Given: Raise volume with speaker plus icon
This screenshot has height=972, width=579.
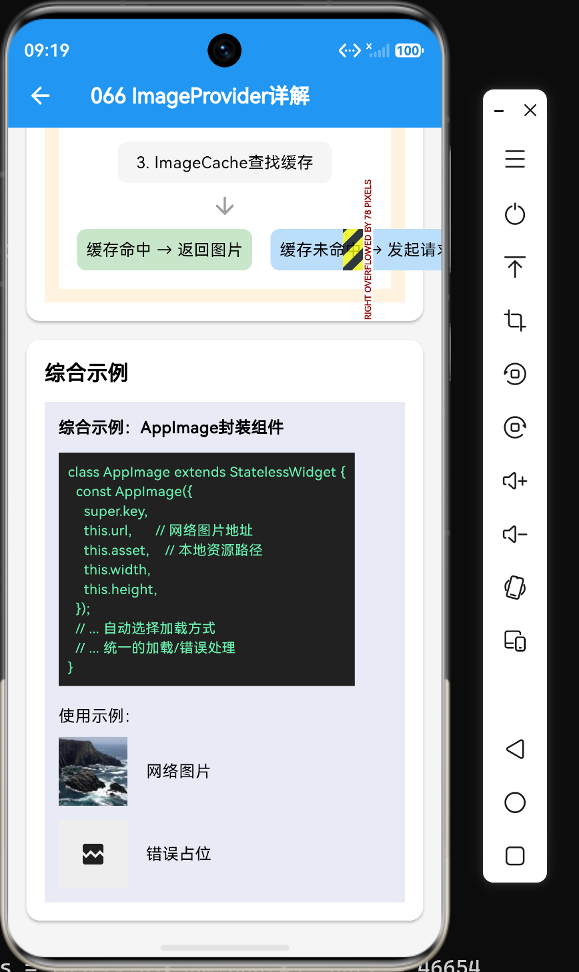Looking at the screenshot, I should (515, 481).
